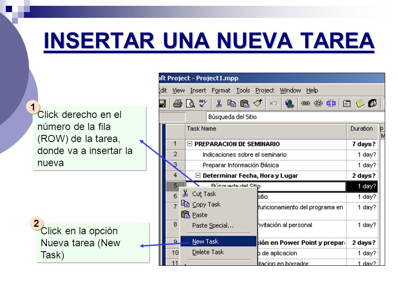Click the Print toolbar icon
Screen dimensions: 398x299
[178, 103]
